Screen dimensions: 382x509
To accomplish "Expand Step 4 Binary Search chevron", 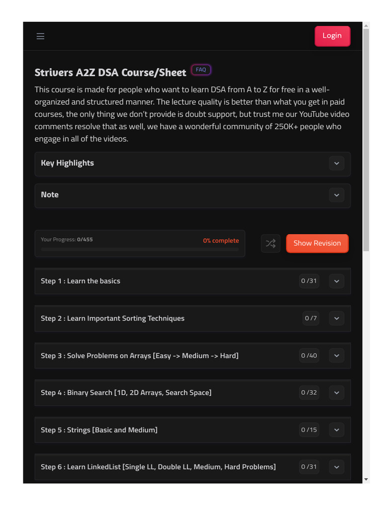I will point(336,393).
